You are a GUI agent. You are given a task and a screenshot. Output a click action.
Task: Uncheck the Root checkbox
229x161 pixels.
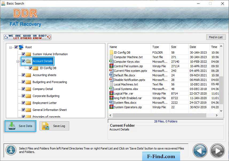click(16, 47)
